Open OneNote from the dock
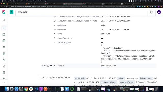This screenshot has width=163, height=92. (40, 89)
